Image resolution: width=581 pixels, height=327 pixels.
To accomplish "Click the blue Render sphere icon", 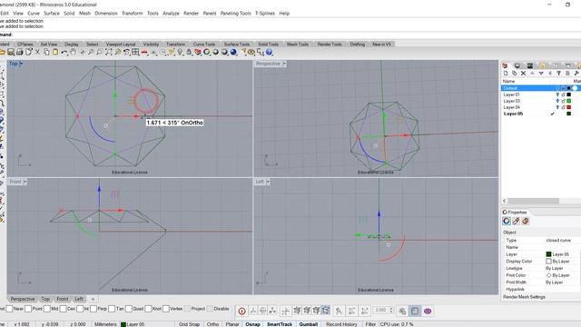I will [233, 53].
